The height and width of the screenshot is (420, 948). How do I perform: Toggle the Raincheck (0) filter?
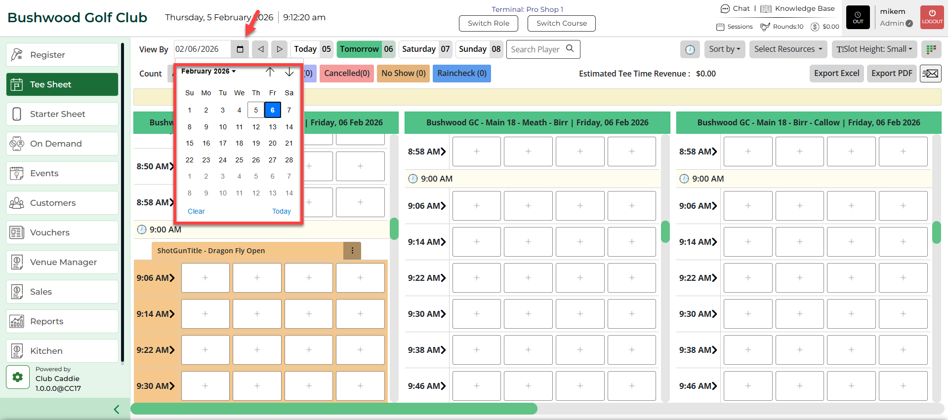coord(461,73)
